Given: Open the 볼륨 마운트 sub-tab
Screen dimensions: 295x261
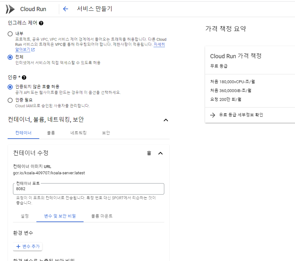Looking at the screenshot, I should point(102,216).
